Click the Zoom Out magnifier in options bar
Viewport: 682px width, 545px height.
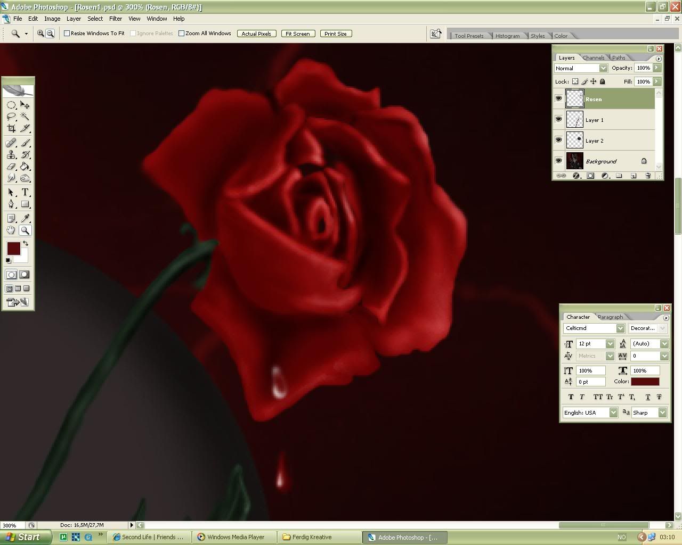point(50,34)
